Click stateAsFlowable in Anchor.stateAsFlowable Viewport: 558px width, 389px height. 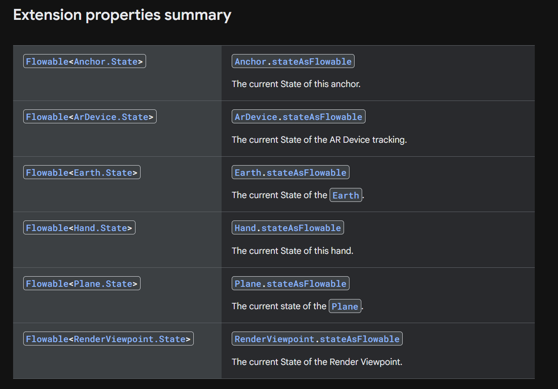[312, 62]
